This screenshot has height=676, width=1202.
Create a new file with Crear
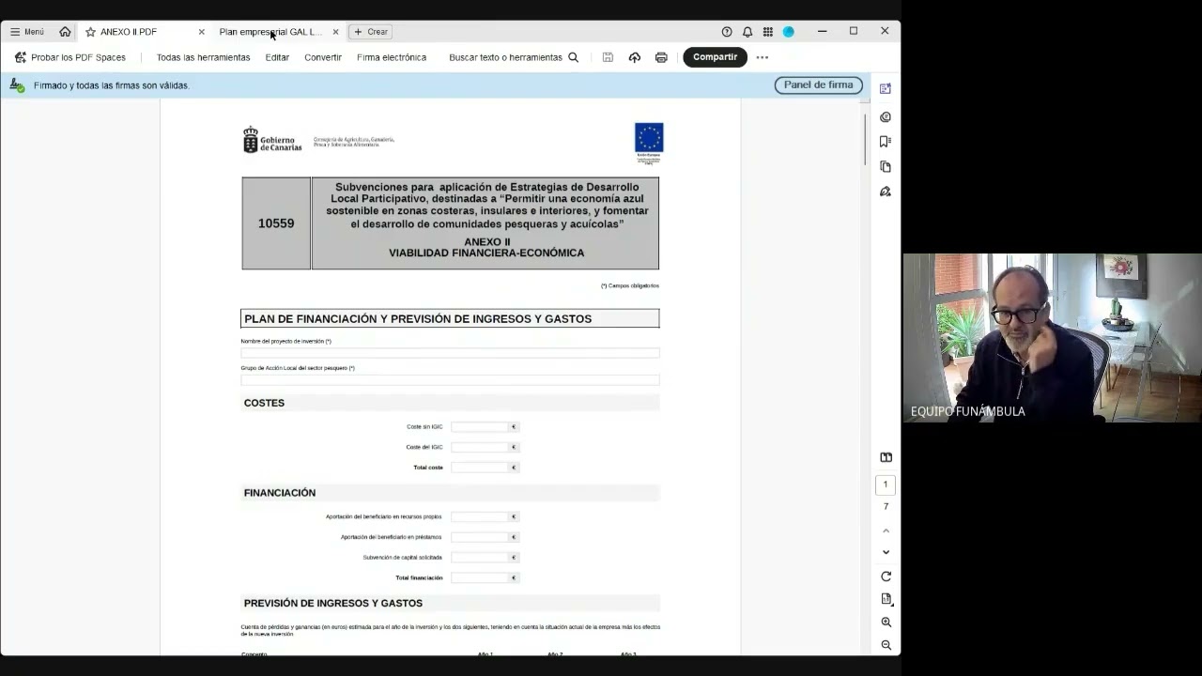[x=371, y=32]
